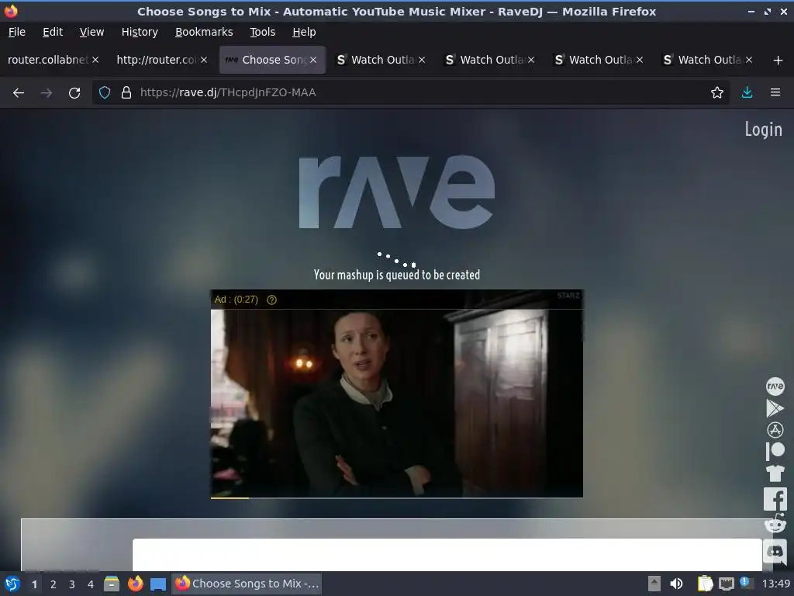The height and width of the screenshot is (596, 794).
Task: Open the Apple App Store icon link
Action: tap(775, 430)
